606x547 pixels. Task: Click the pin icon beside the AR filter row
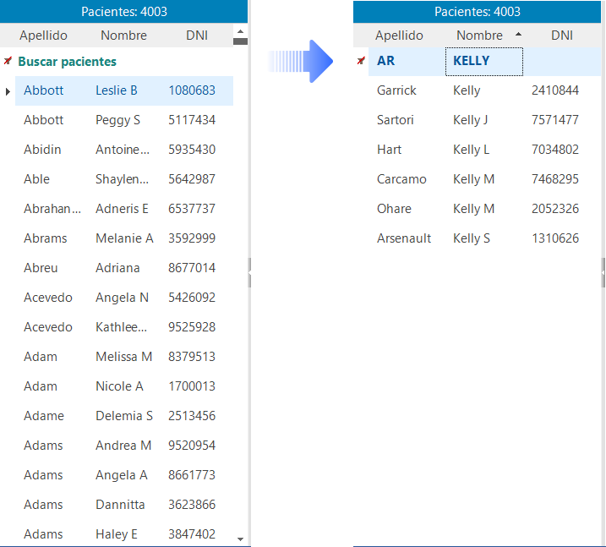coord(361,61)
